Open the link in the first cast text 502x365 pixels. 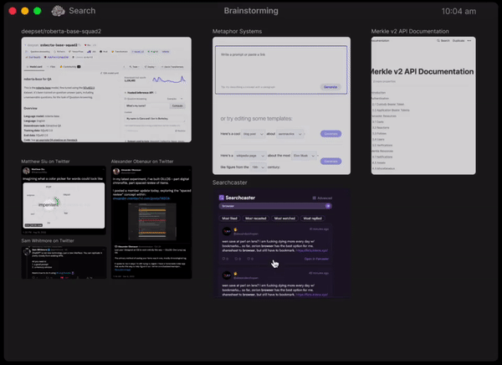point(311,250)
